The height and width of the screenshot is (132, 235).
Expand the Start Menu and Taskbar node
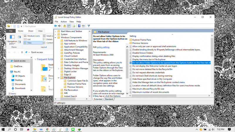pyautogui.click(x=55, y=31)
